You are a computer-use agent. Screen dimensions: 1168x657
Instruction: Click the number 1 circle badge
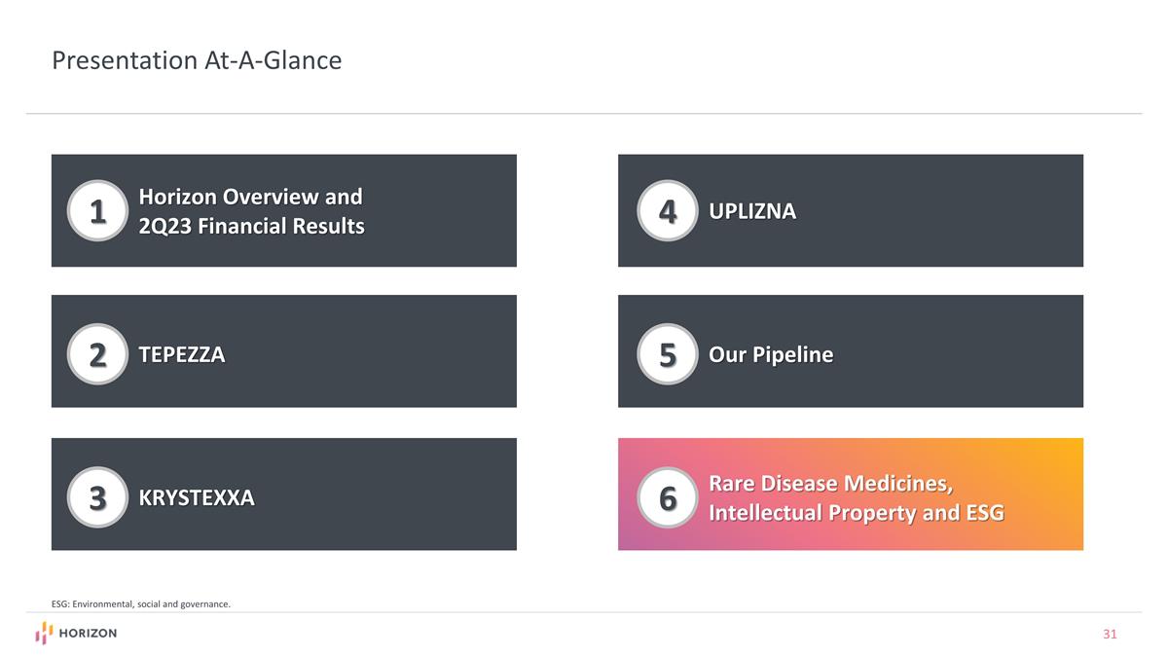(x=97, y=211)
